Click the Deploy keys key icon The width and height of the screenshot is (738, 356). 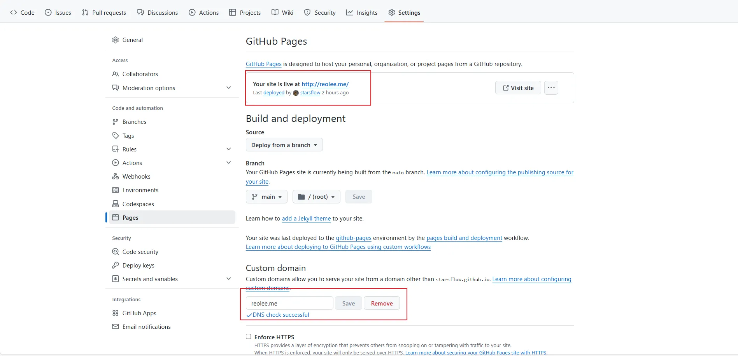click(116, 266)
